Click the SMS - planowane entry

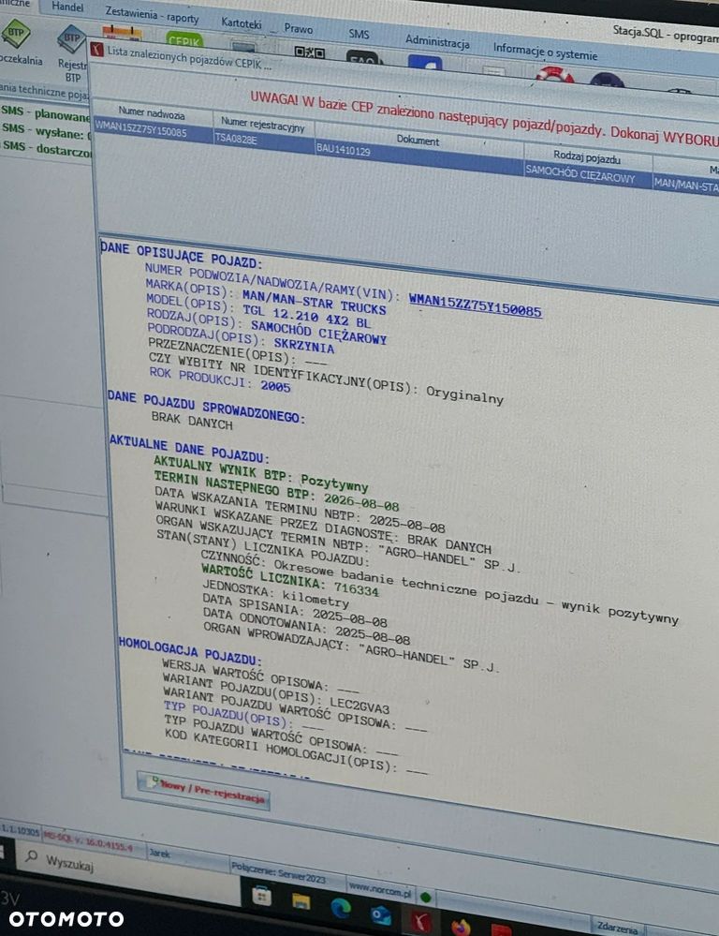pyautogui.click(x=45, y=112)
